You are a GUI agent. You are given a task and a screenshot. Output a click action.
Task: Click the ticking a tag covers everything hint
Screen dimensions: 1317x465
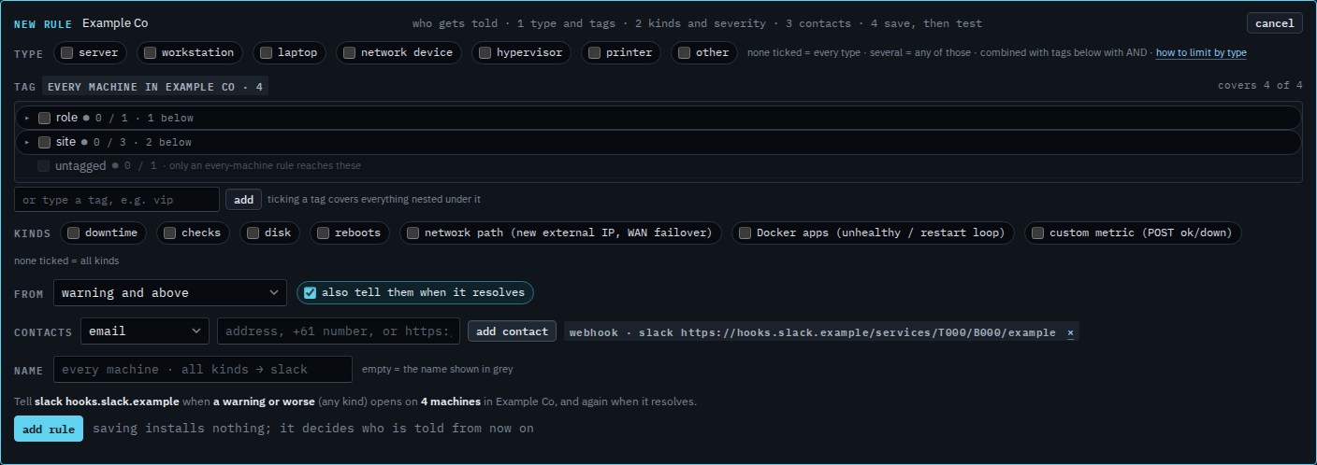[374, 200]
